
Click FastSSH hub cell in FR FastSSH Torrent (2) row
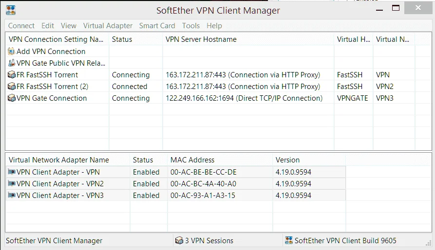[350, 87]
